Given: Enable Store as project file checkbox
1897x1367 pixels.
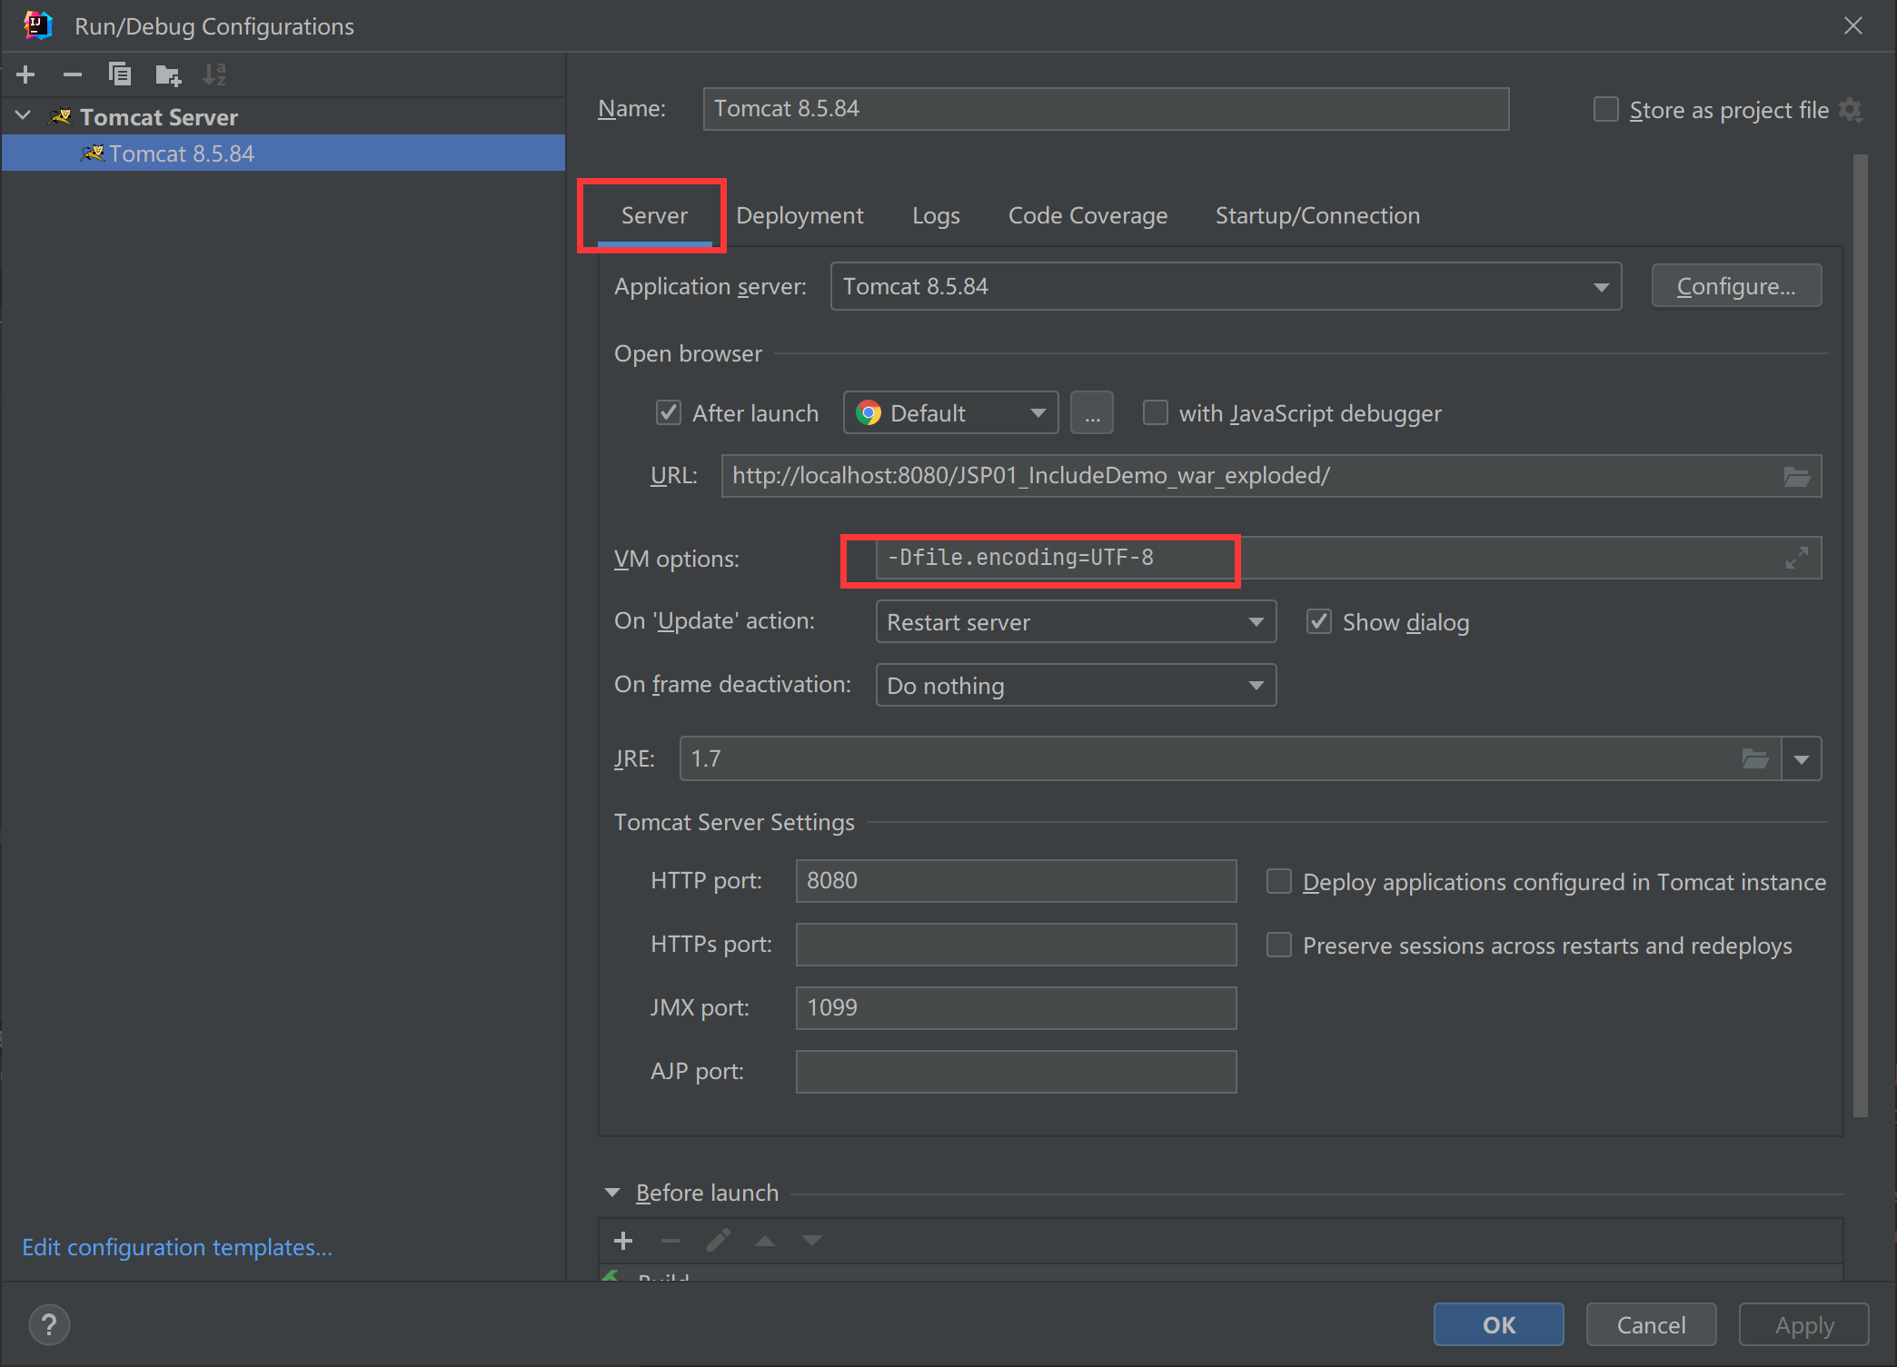Looking at the screenshot, I should [x=1606, y=110].
